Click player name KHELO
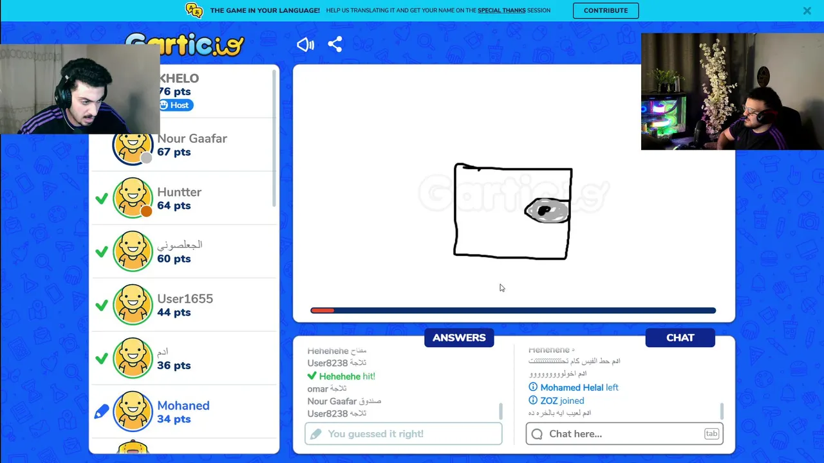This screenshot has width=824, height=463. pyautogui.click(x=179, y=78)
